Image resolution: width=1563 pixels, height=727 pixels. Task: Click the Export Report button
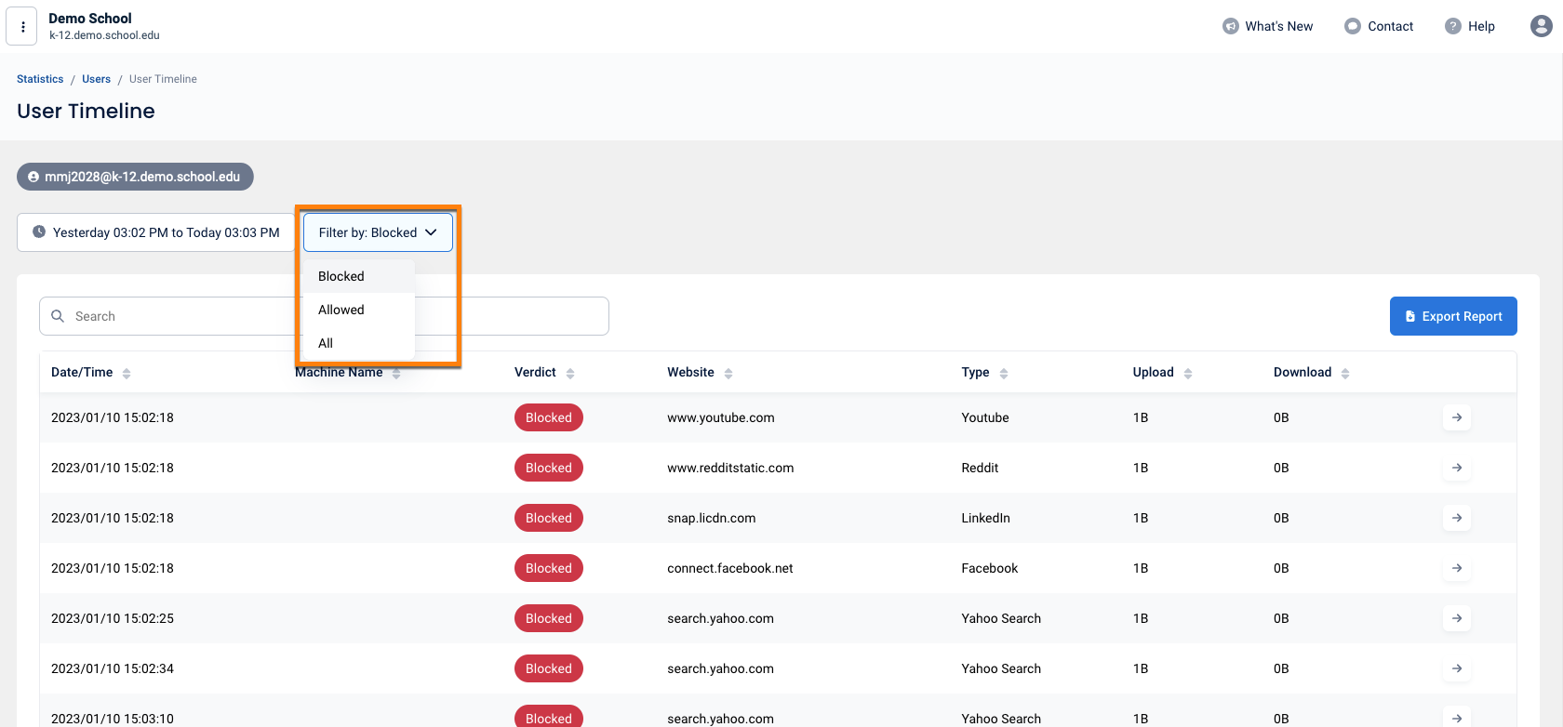pos(1453,316)
